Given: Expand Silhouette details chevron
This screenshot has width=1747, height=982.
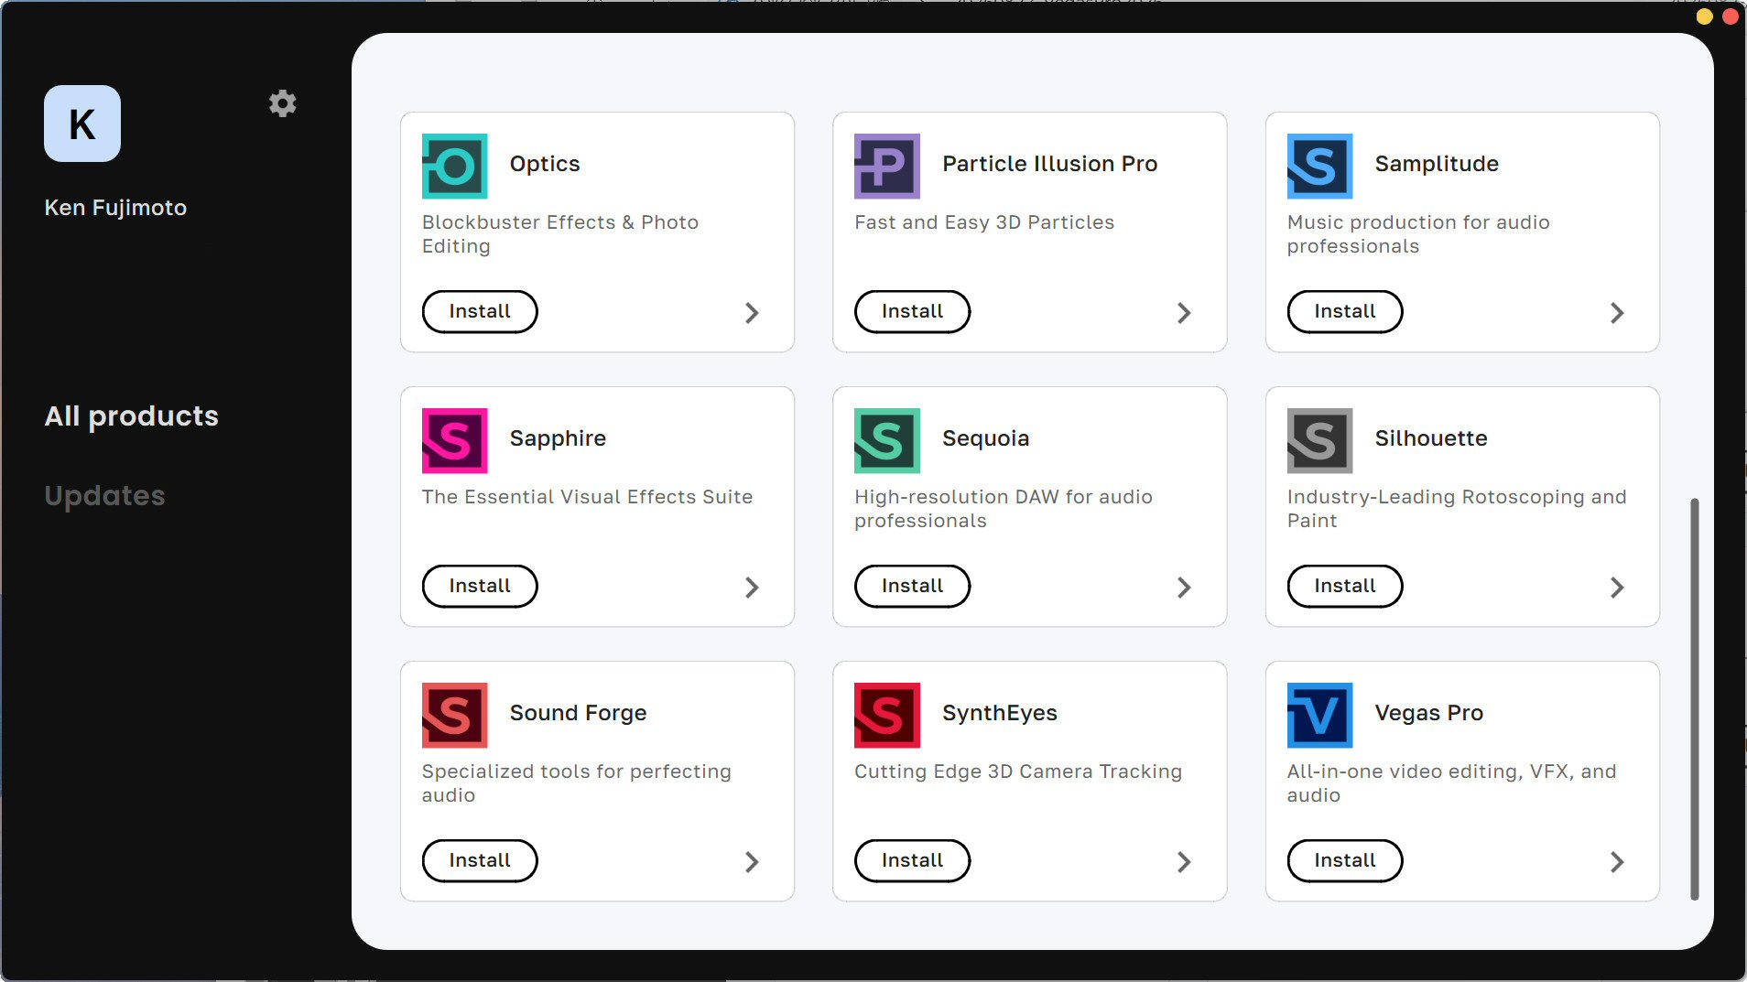Looking at the screenshot, I should pos(1617,588).
